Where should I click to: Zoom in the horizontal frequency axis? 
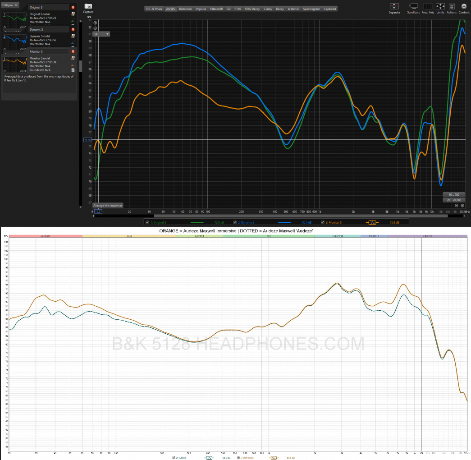coord(462,206)
